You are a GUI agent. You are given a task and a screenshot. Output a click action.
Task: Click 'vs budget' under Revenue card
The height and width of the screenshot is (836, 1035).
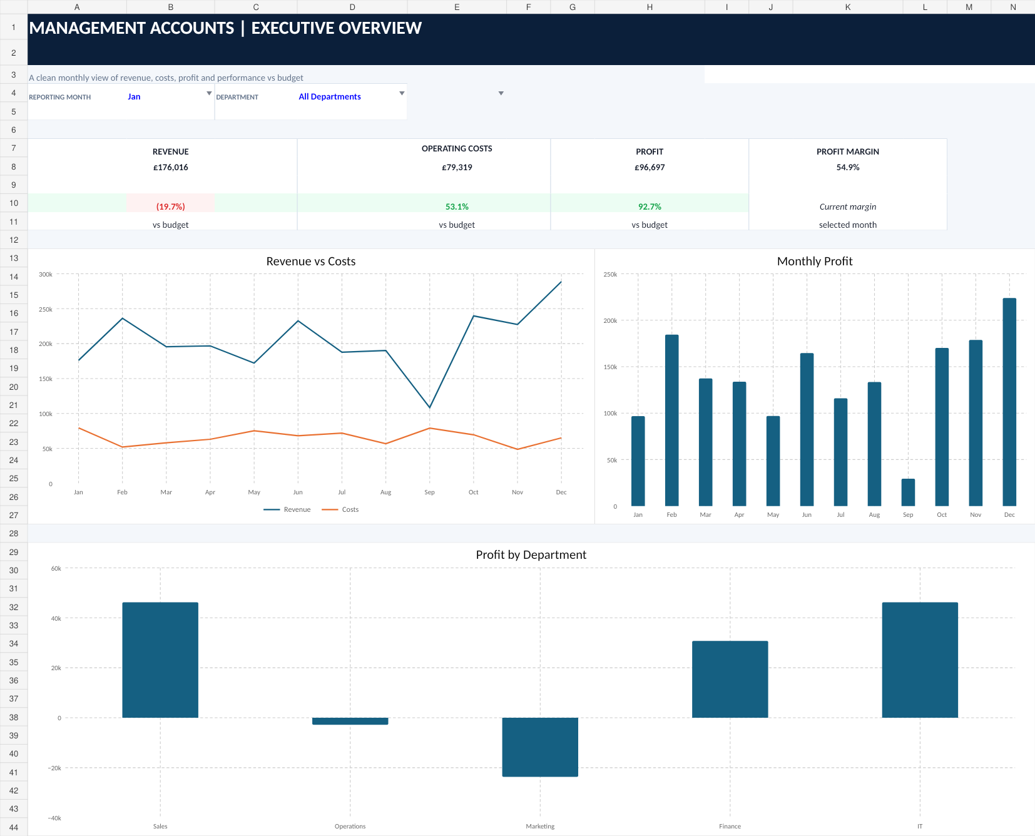point(171,225)
